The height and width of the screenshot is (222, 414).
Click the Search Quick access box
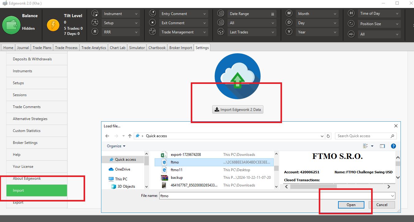[366, 136]
